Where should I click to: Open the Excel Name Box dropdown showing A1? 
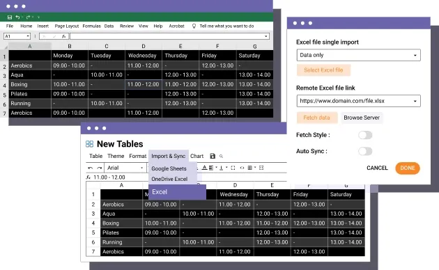28,36
